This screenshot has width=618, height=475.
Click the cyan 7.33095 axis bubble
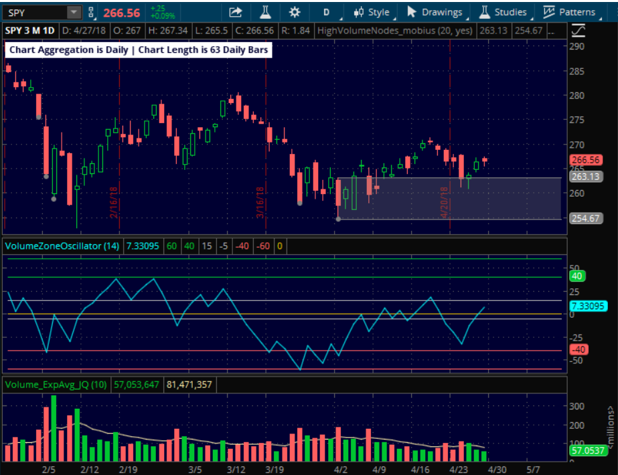[589, 306]
